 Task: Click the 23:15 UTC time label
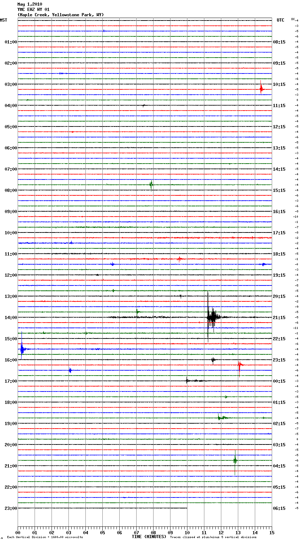[279, 360]
